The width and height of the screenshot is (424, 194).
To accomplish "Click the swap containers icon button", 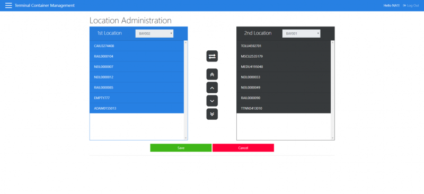I will (x=212, y=56).
